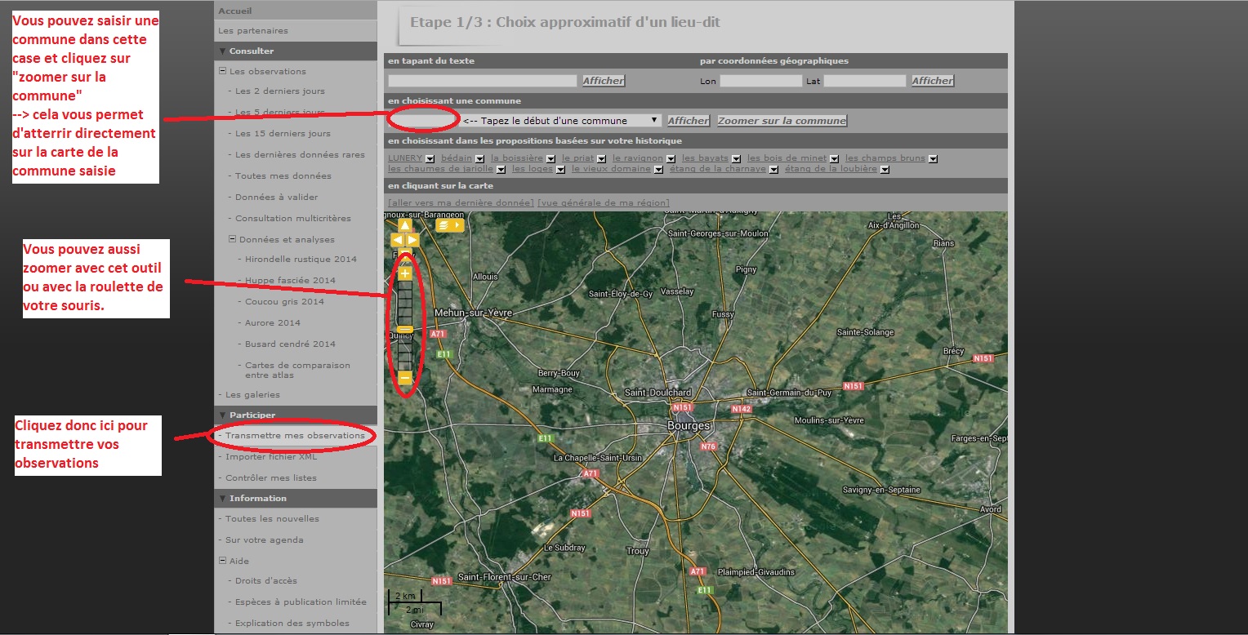Open the arrow next to les loges
This screenshot has height=635, width=1248.
coord(560,170)
